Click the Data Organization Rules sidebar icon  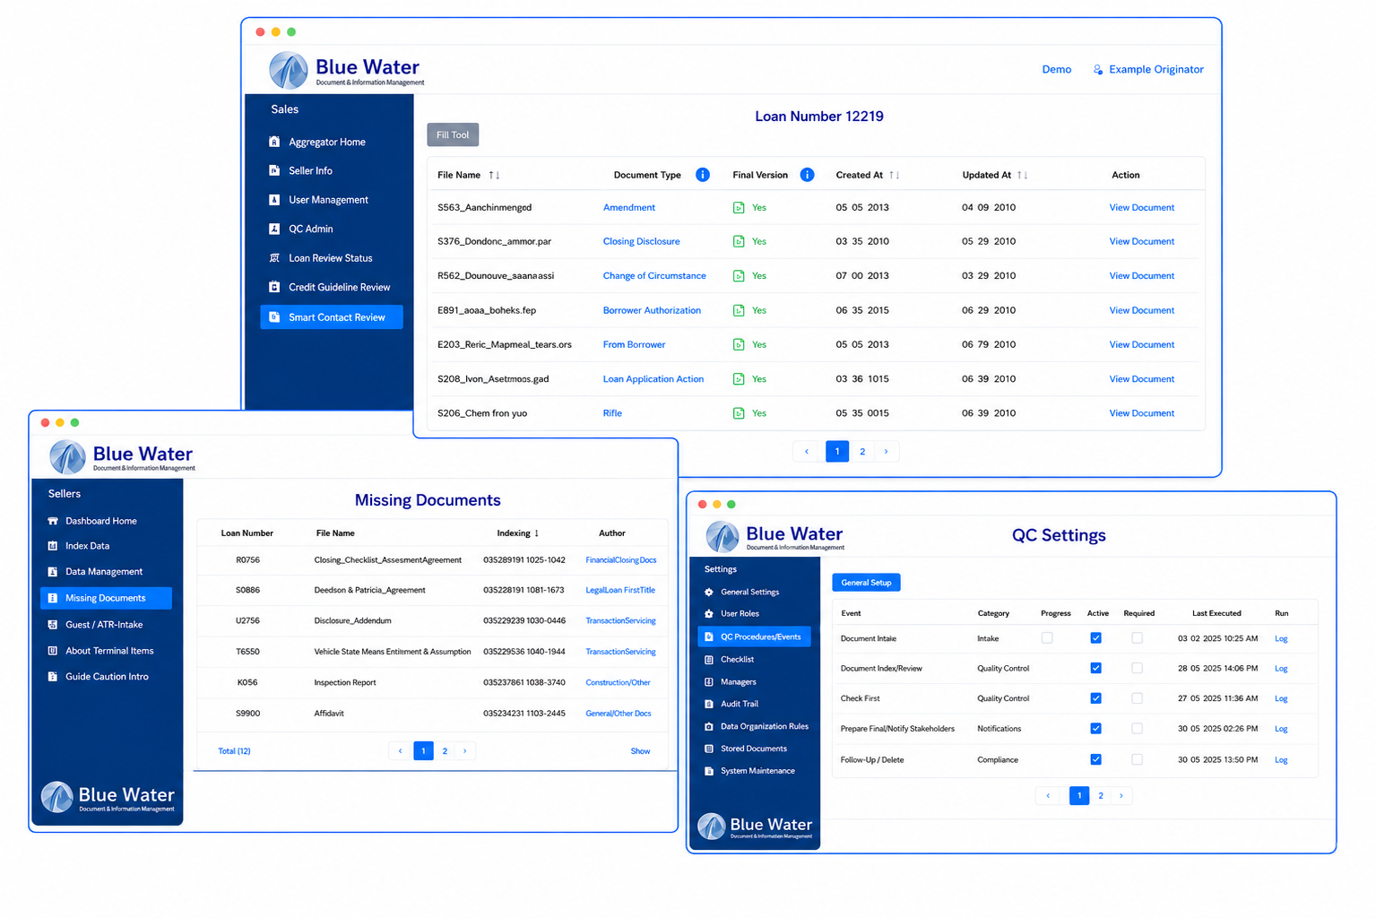tap(709, 727)
